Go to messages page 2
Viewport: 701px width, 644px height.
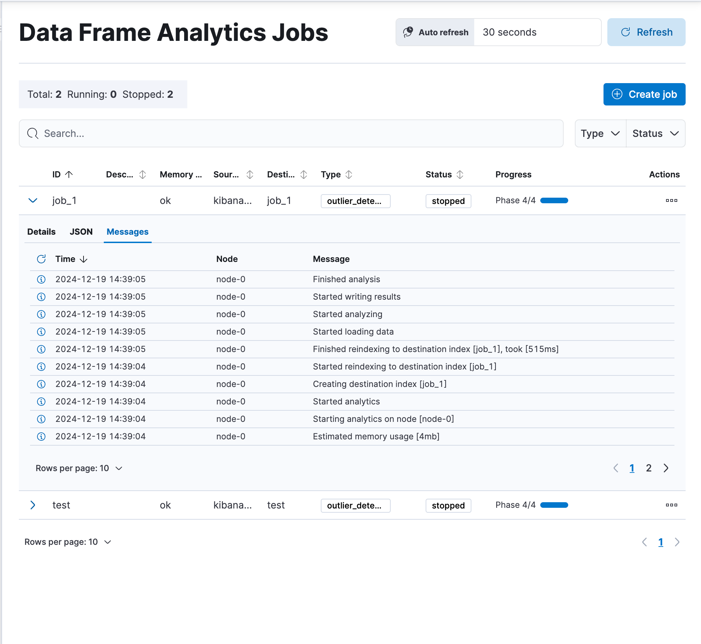649,468
